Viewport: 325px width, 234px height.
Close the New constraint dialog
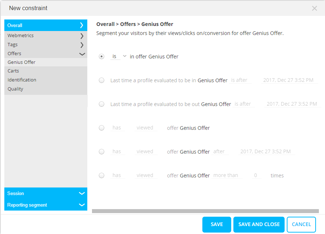[315, 8]
